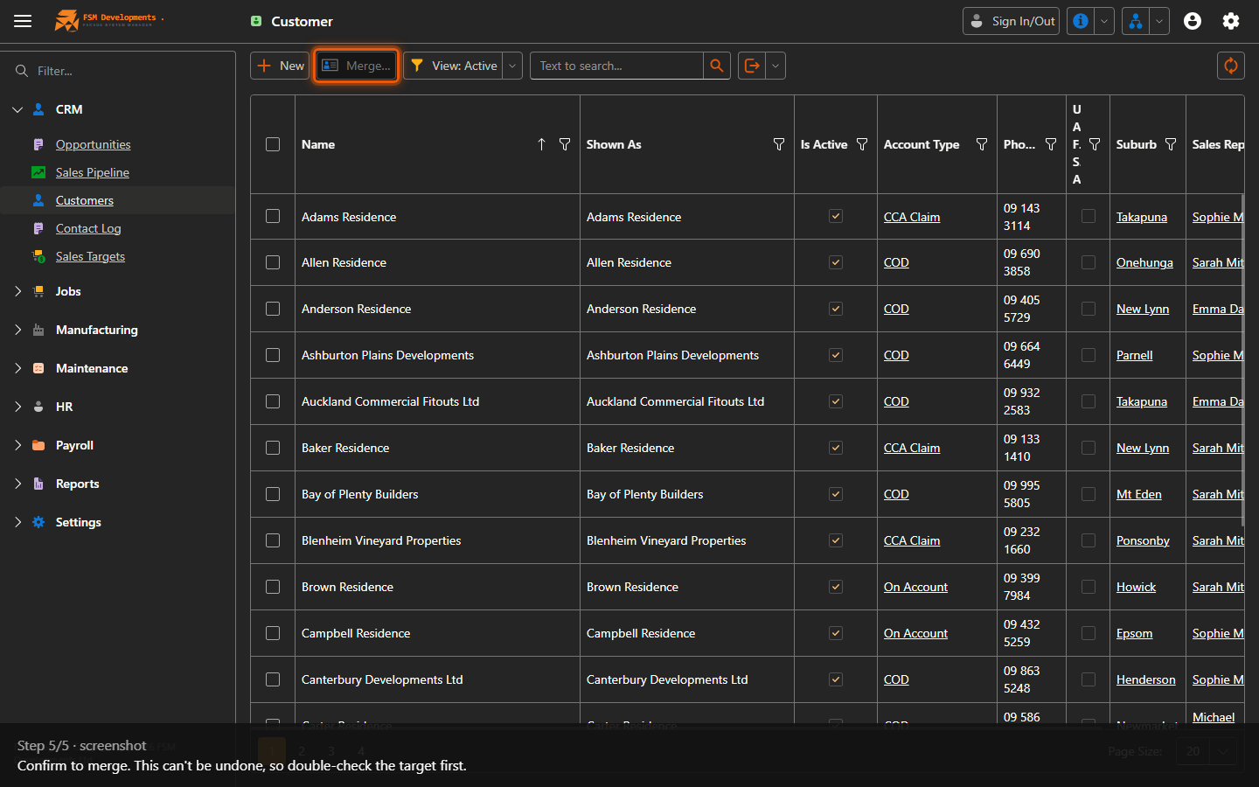Click into the Text to search field

[x=617, y=66]
